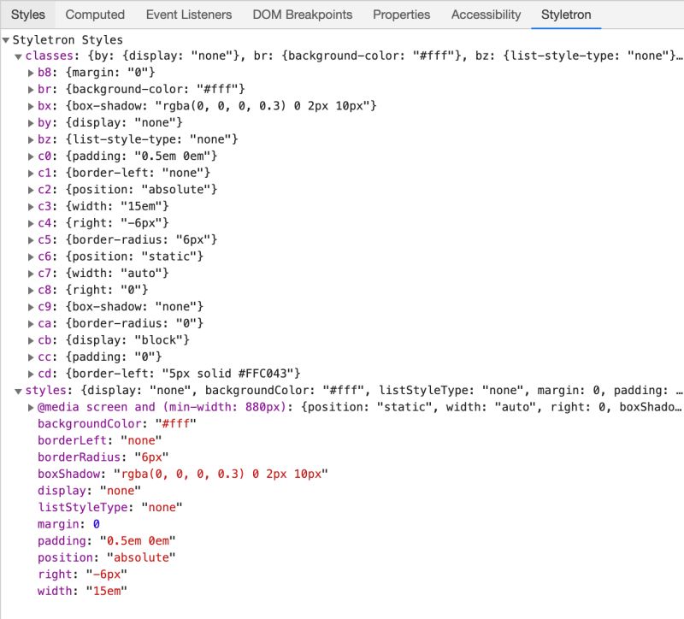The height and width of the screenshot is (619, 684).
Task: Switch to DOM Breakpoints tab
Action: coord(303,15)
